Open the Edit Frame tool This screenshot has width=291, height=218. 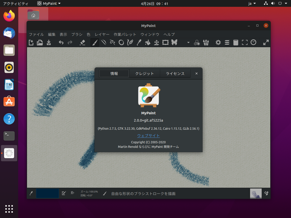[x=165, y=42]
